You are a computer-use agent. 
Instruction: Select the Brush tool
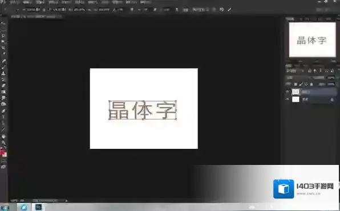click(x=3, y=68)
